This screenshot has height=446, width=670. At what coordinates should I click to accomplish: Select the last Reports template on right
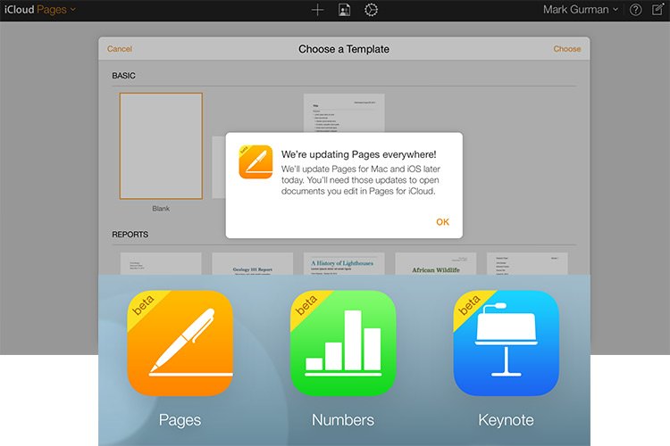click(527, 263)
